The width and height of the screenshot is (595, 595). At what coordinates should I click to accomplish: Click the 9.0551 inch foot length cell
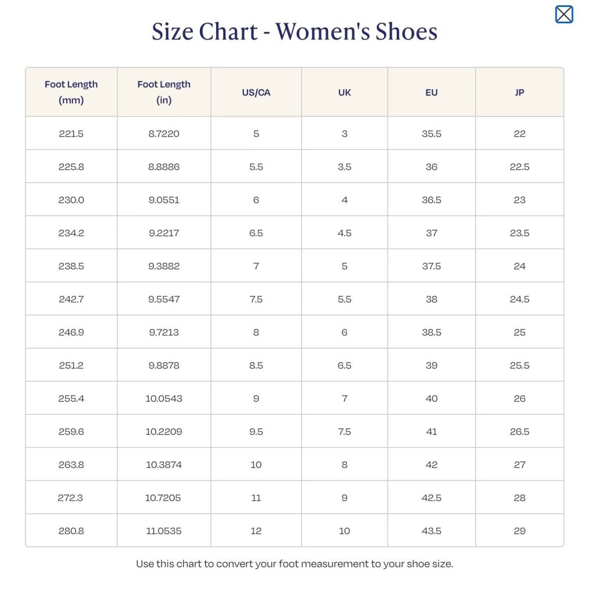[164, 200]
